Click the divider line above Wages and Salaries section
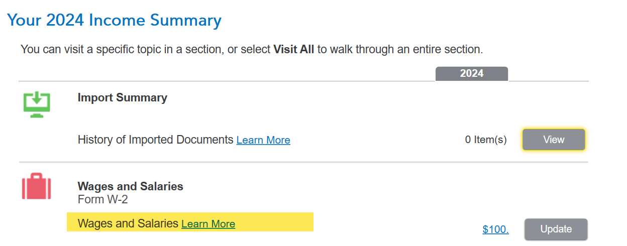The image size is (627, 246). click(303, 162)
